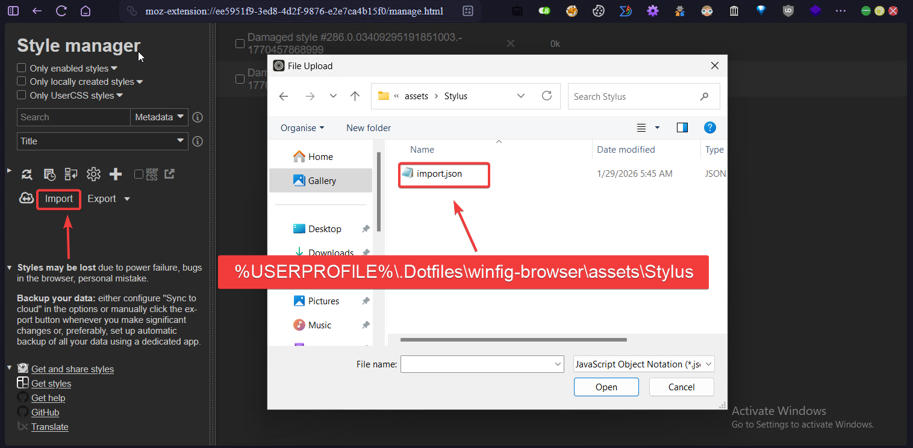Open the Metadata search mode dropdown

tap(160, 117)
